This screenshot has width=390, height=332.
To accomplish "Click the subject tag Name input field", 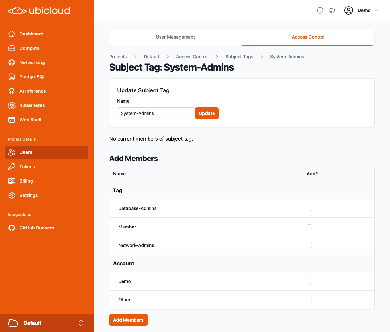I will point(156,113).
